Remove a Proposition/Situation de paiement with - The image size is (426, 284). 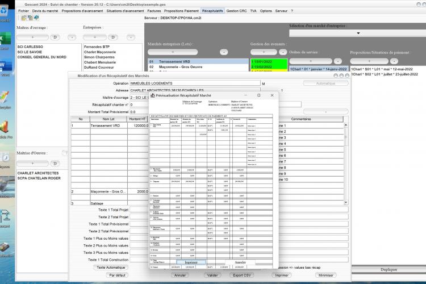394,61
